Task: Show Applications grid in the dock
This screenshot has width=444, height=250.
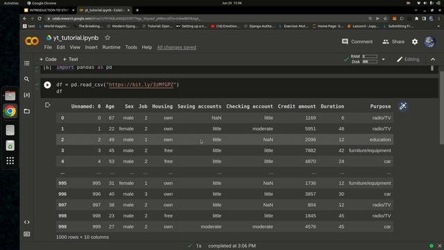Action: pyautogui.click(x=10, y=160)
